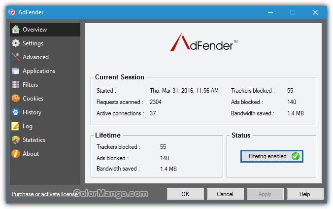Click the About info icon
The height and width of the screenshot is (209, 333).
[x=15, y=154]
